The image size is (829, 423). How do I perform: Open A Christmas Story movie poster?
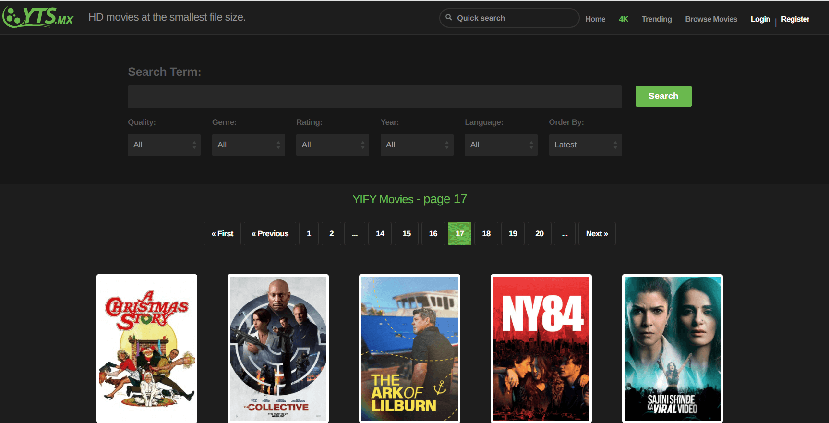147,348
